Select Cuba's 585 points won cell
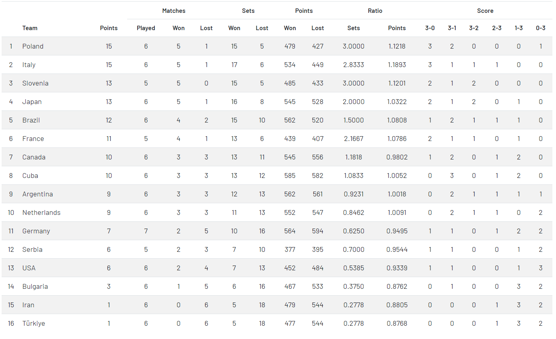 coord(290,176)
